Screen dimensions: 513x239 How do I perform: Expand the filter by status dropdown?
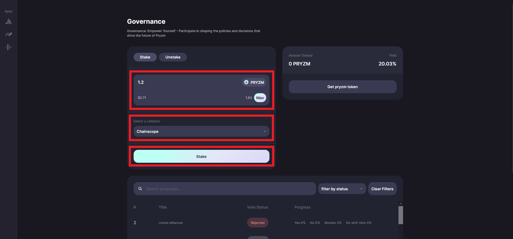342,189
